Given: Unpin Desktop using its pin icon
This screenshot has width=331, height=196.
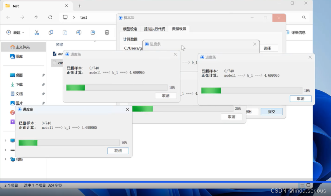Looking at the screenshot, I should [43, 75].
